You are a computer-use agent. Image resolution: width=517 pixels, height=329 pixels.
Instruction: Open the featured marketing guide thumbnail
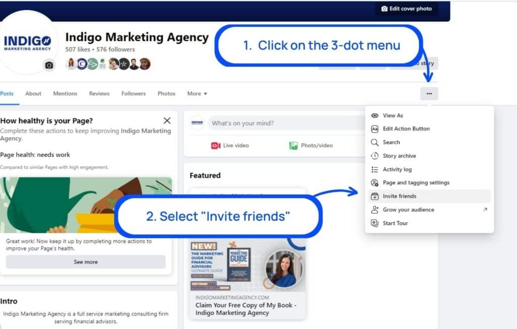tap(247, 266)
